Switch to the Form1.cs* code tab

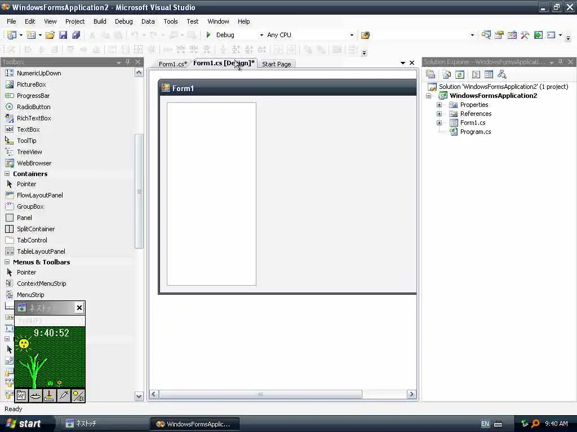[173, 64]
